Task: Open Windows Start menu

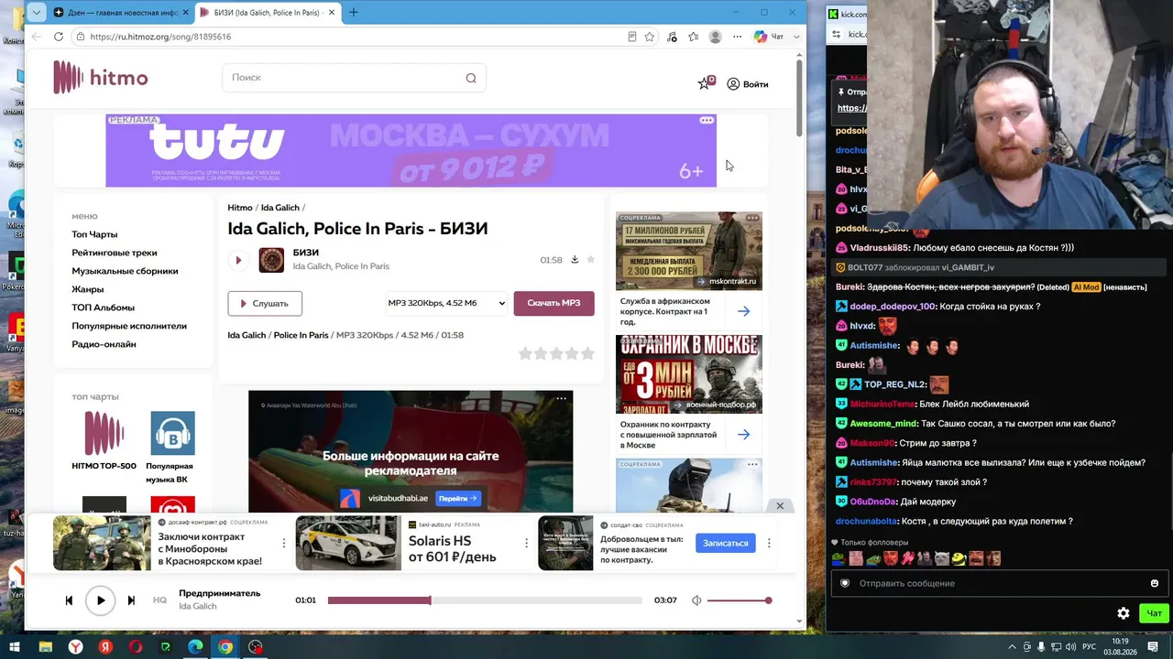Action: [15, 647]
